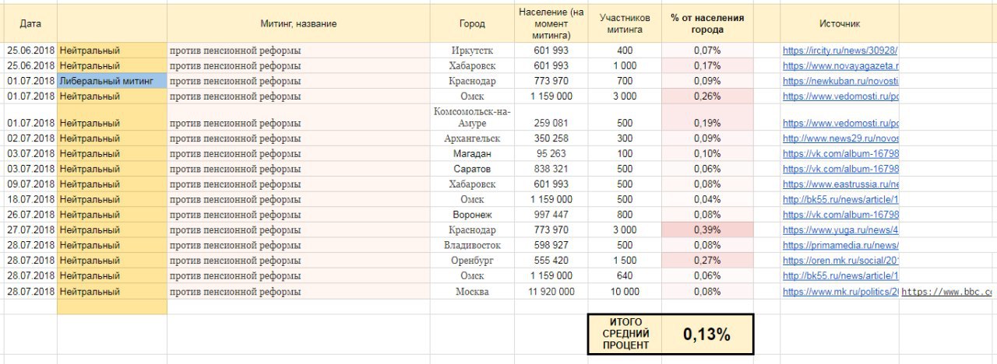Open the eastrussia.ru source link
This screenshot has width=997, height=364.
point(840,184)
